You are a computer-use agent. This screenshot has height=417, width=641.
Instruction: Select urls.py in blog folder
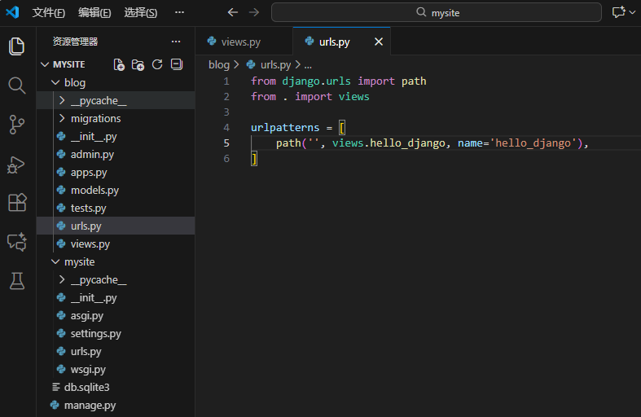coord(116,226)
